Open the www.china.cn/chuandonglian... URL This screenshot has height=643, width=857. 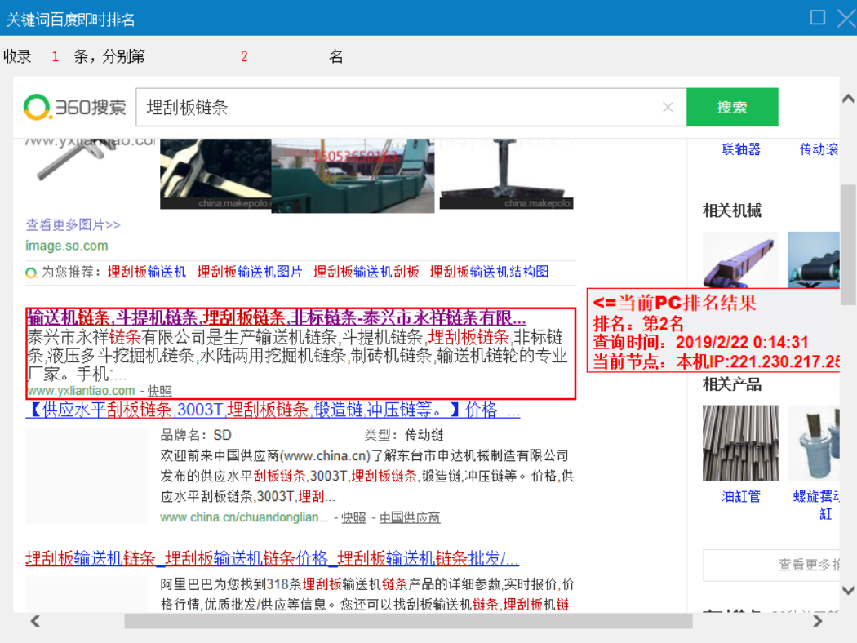[244, 517]
